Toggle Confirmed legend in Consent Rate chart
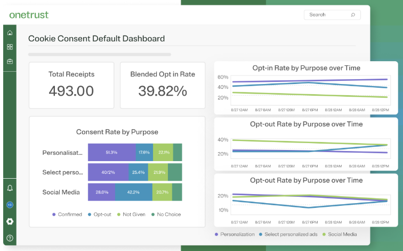This screenshot has width=403, height=251. pyautogui.click(x=67, y=214)
